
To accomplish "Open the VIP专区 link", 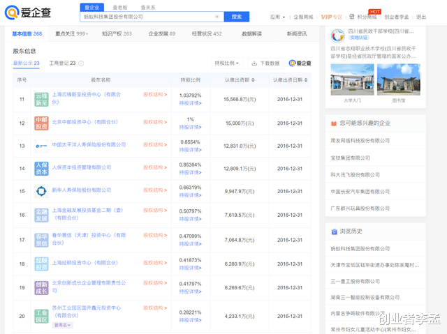I will (x=331, y=17).
